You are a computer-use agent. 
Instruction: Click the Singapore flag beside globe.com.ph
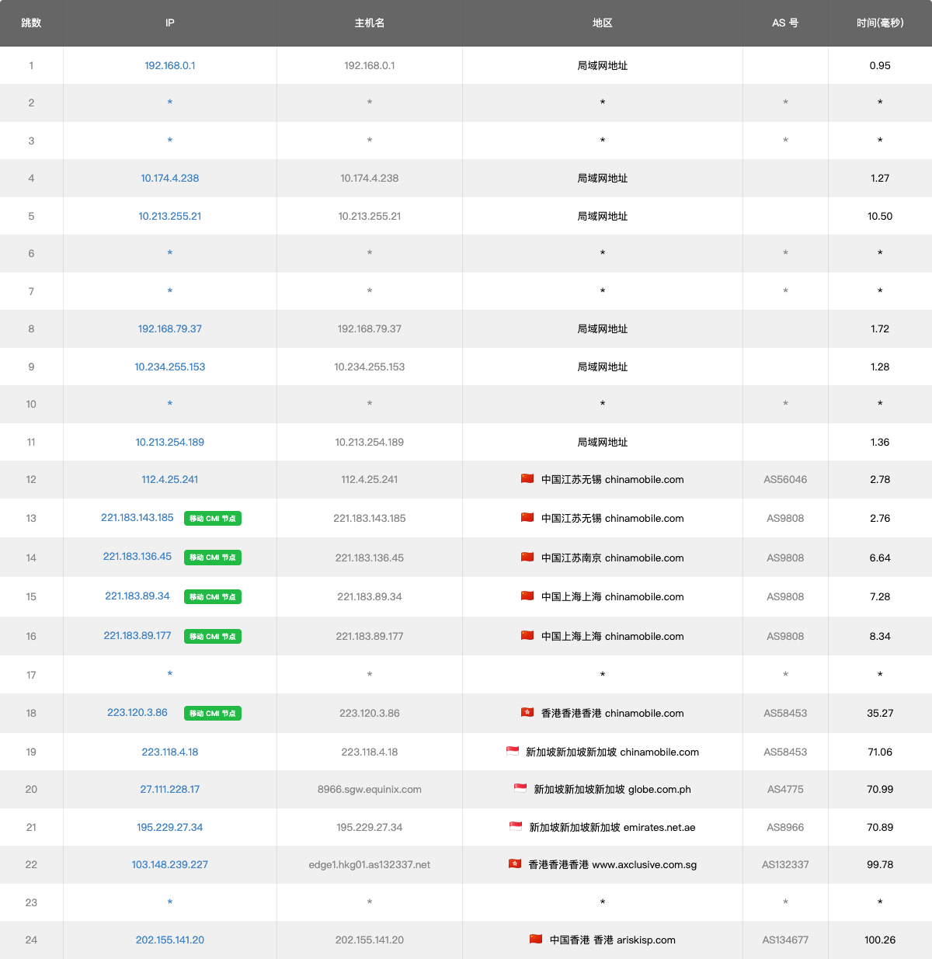point(520,788)
